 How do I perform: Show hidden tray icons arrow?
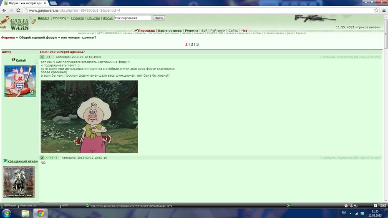pos(350,213)
